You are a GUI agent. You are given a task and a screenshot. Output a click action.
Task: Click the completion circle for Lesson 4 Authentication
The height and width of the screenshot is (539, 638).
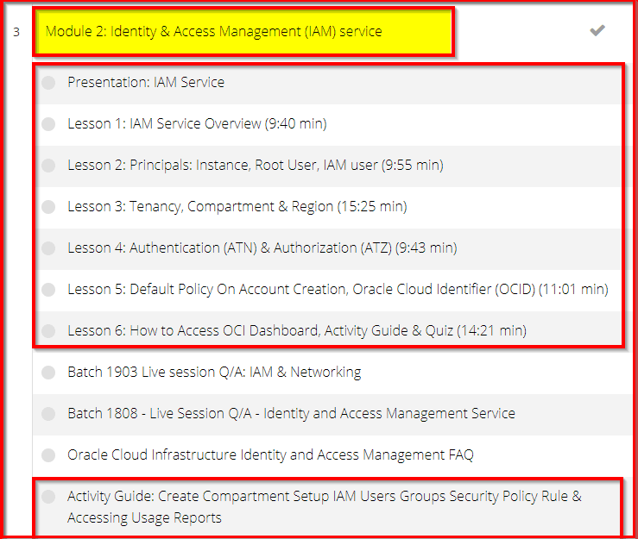(x=48, y=248)
